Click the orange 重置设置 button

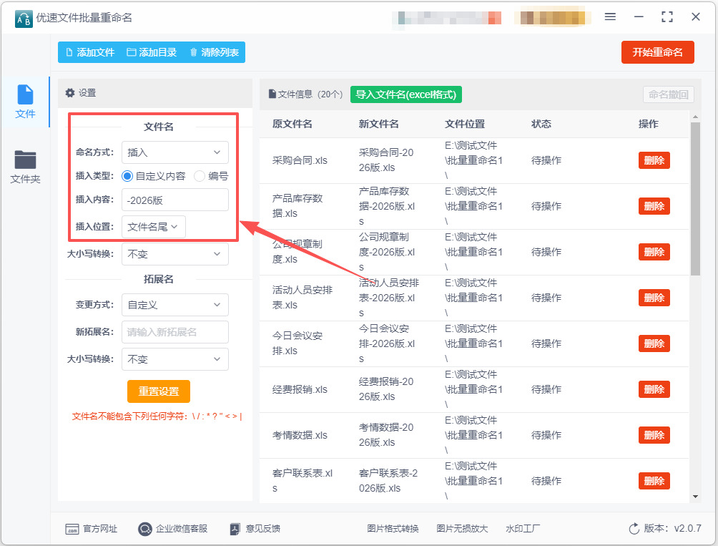click(x=159, y=391)
